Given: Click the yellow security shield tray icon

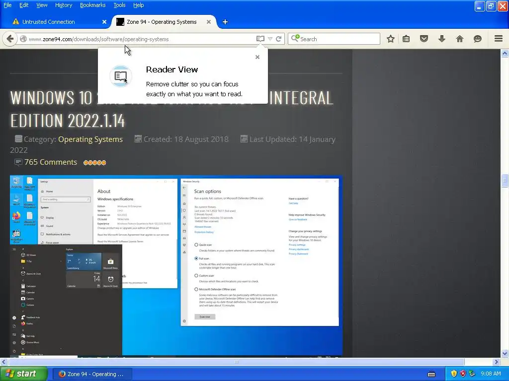Looking at the screenshot, I should pos(454,374).
